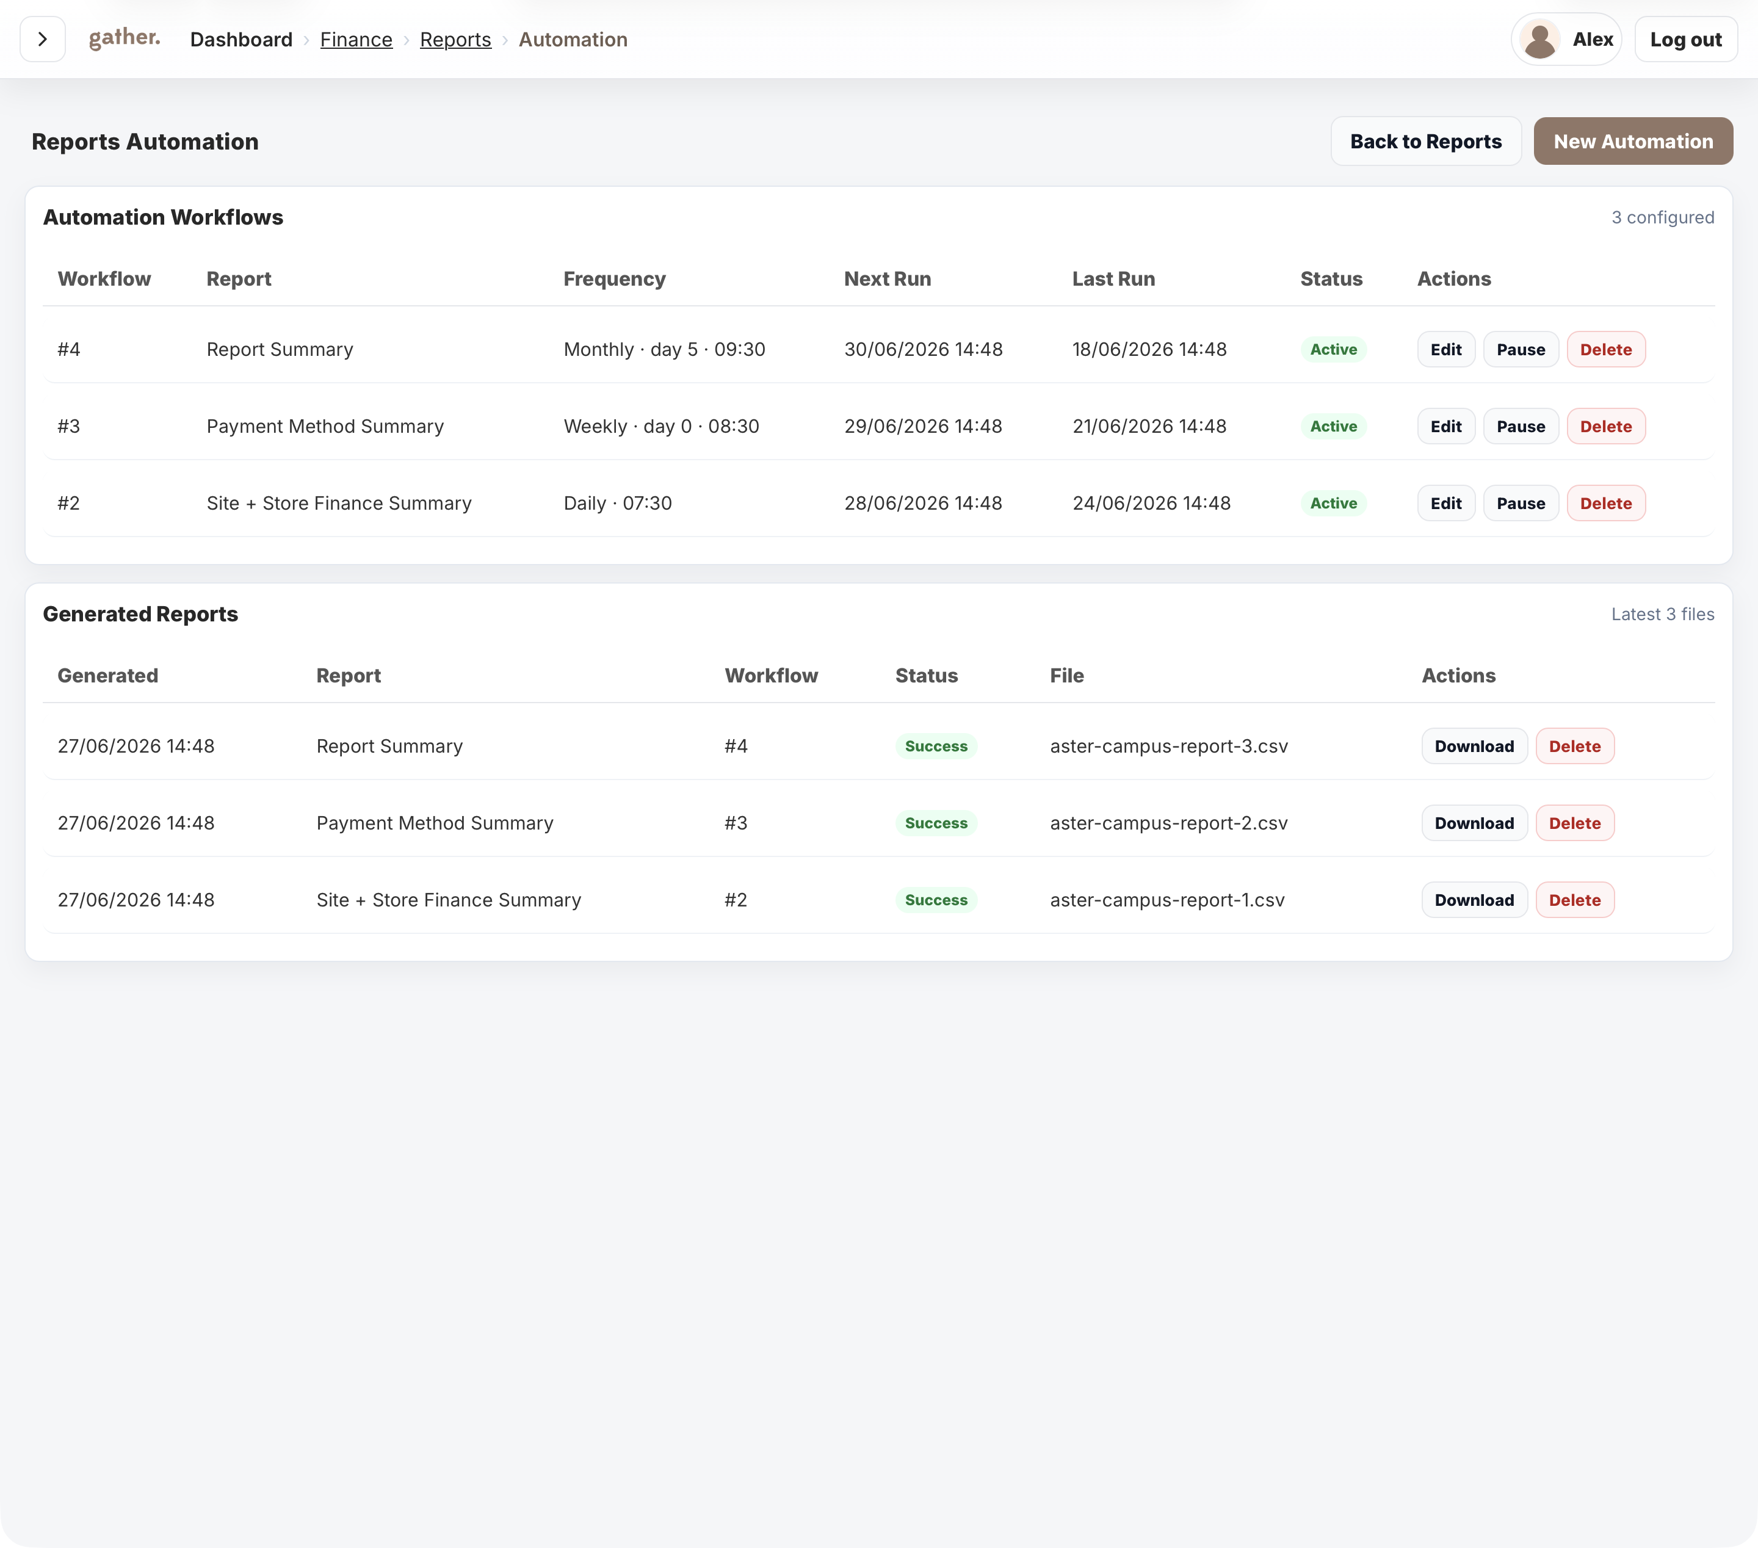The height and width of the screenshot is (1548, 1758).
Task: Click last run '24/06/2026 14:48'
Action: click(1151, 503)
